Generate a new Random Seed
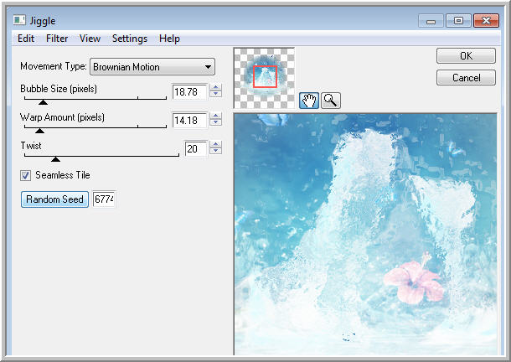The image size is (511, 362). pyautogui.click(x=54, y=199)
